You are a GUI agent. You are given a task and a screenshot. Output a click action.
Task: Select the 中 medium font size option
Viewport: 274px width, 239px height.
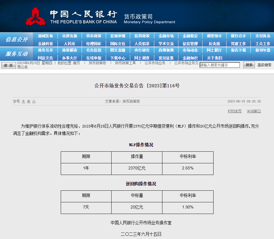click(x=29, y=101)
